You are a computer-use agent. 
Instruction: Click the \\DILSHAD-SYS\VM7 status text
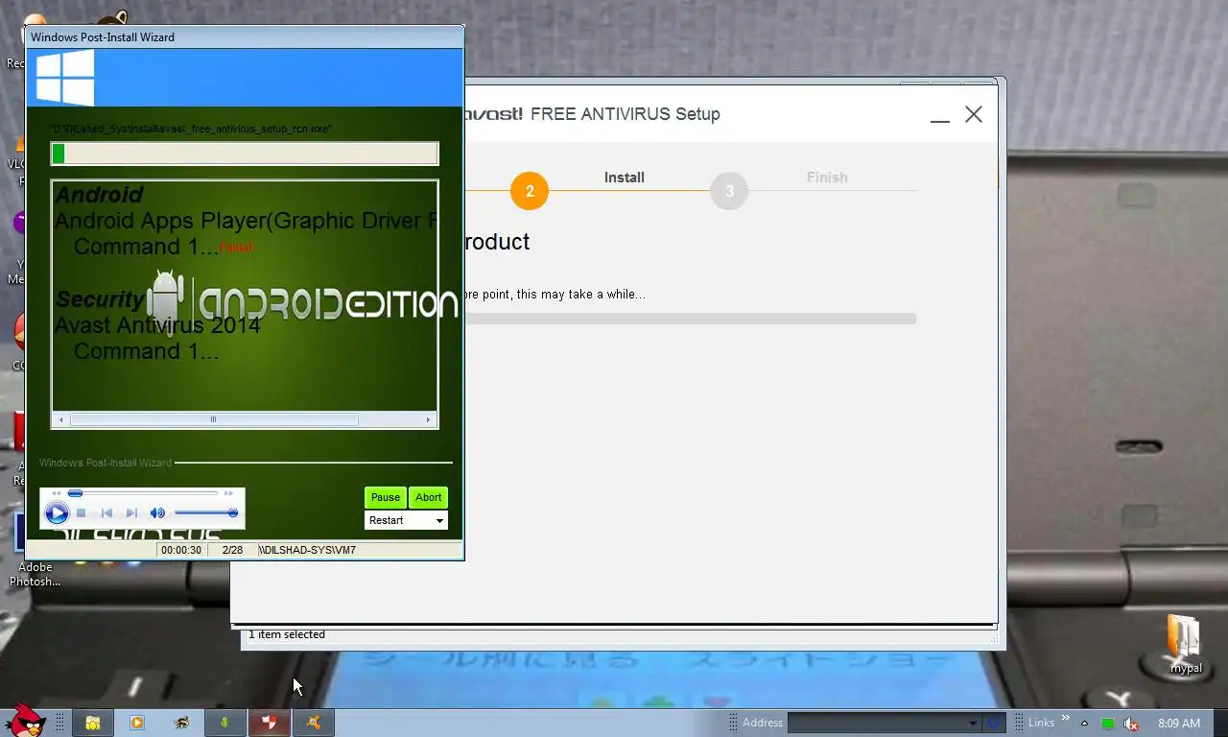[x=307, y=550]
